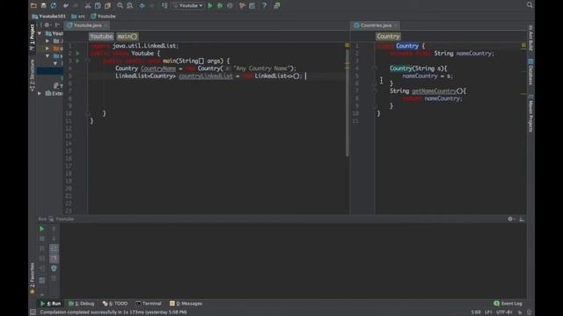
Task: Click the hide project panel icon
Action: tap(57, 25)
